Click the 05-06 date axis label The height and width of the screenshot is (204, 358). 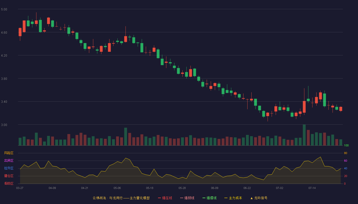pos(117,188)
